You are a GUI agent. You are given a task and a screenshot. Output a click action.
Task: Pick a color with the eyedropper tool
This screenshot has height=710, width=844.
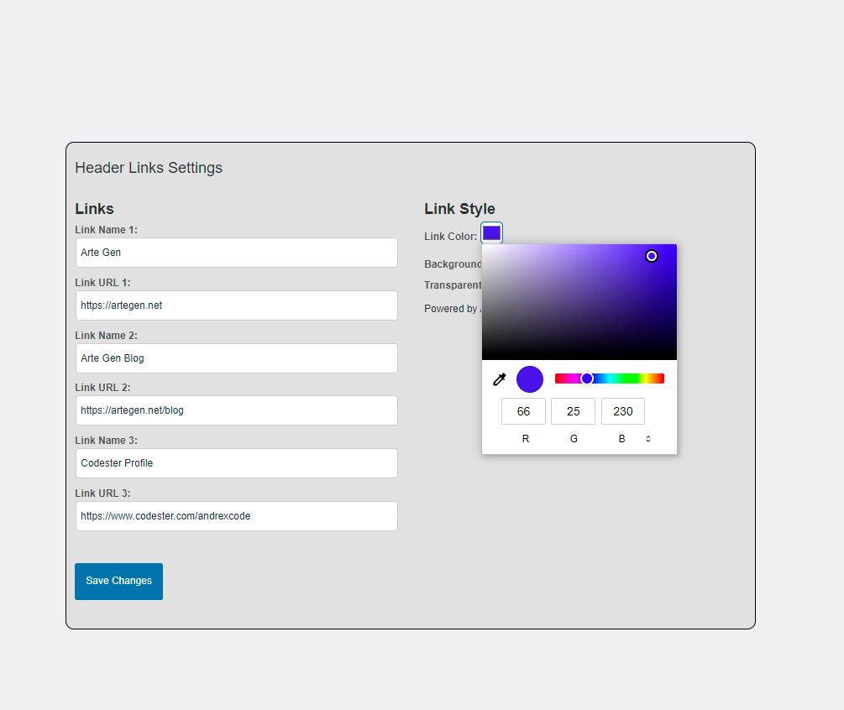[x=500, y=379]
